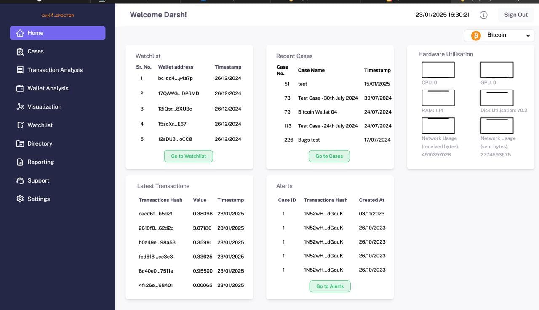
Task: Click the Watchlist star icon in sidebar
Action: coord(20,125)
